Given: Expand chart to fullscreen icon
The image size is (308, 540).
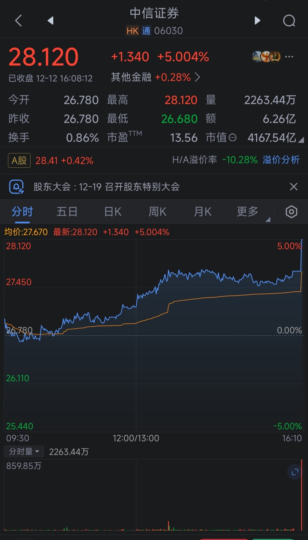Looking at the screenshot, I should (295, 472).
